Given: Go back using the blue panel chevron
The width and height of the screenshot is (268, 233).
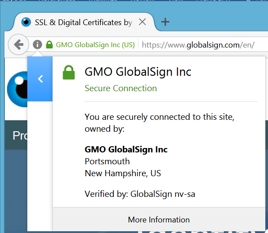Looking at the screenshot, I should click(x=40, y=79).
